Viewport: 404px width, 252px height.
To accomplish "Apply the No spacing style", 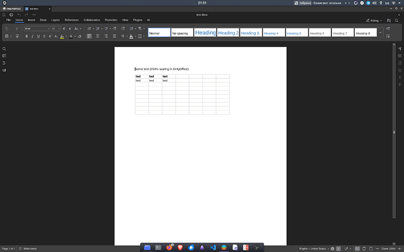I will [x=182, y=32].
